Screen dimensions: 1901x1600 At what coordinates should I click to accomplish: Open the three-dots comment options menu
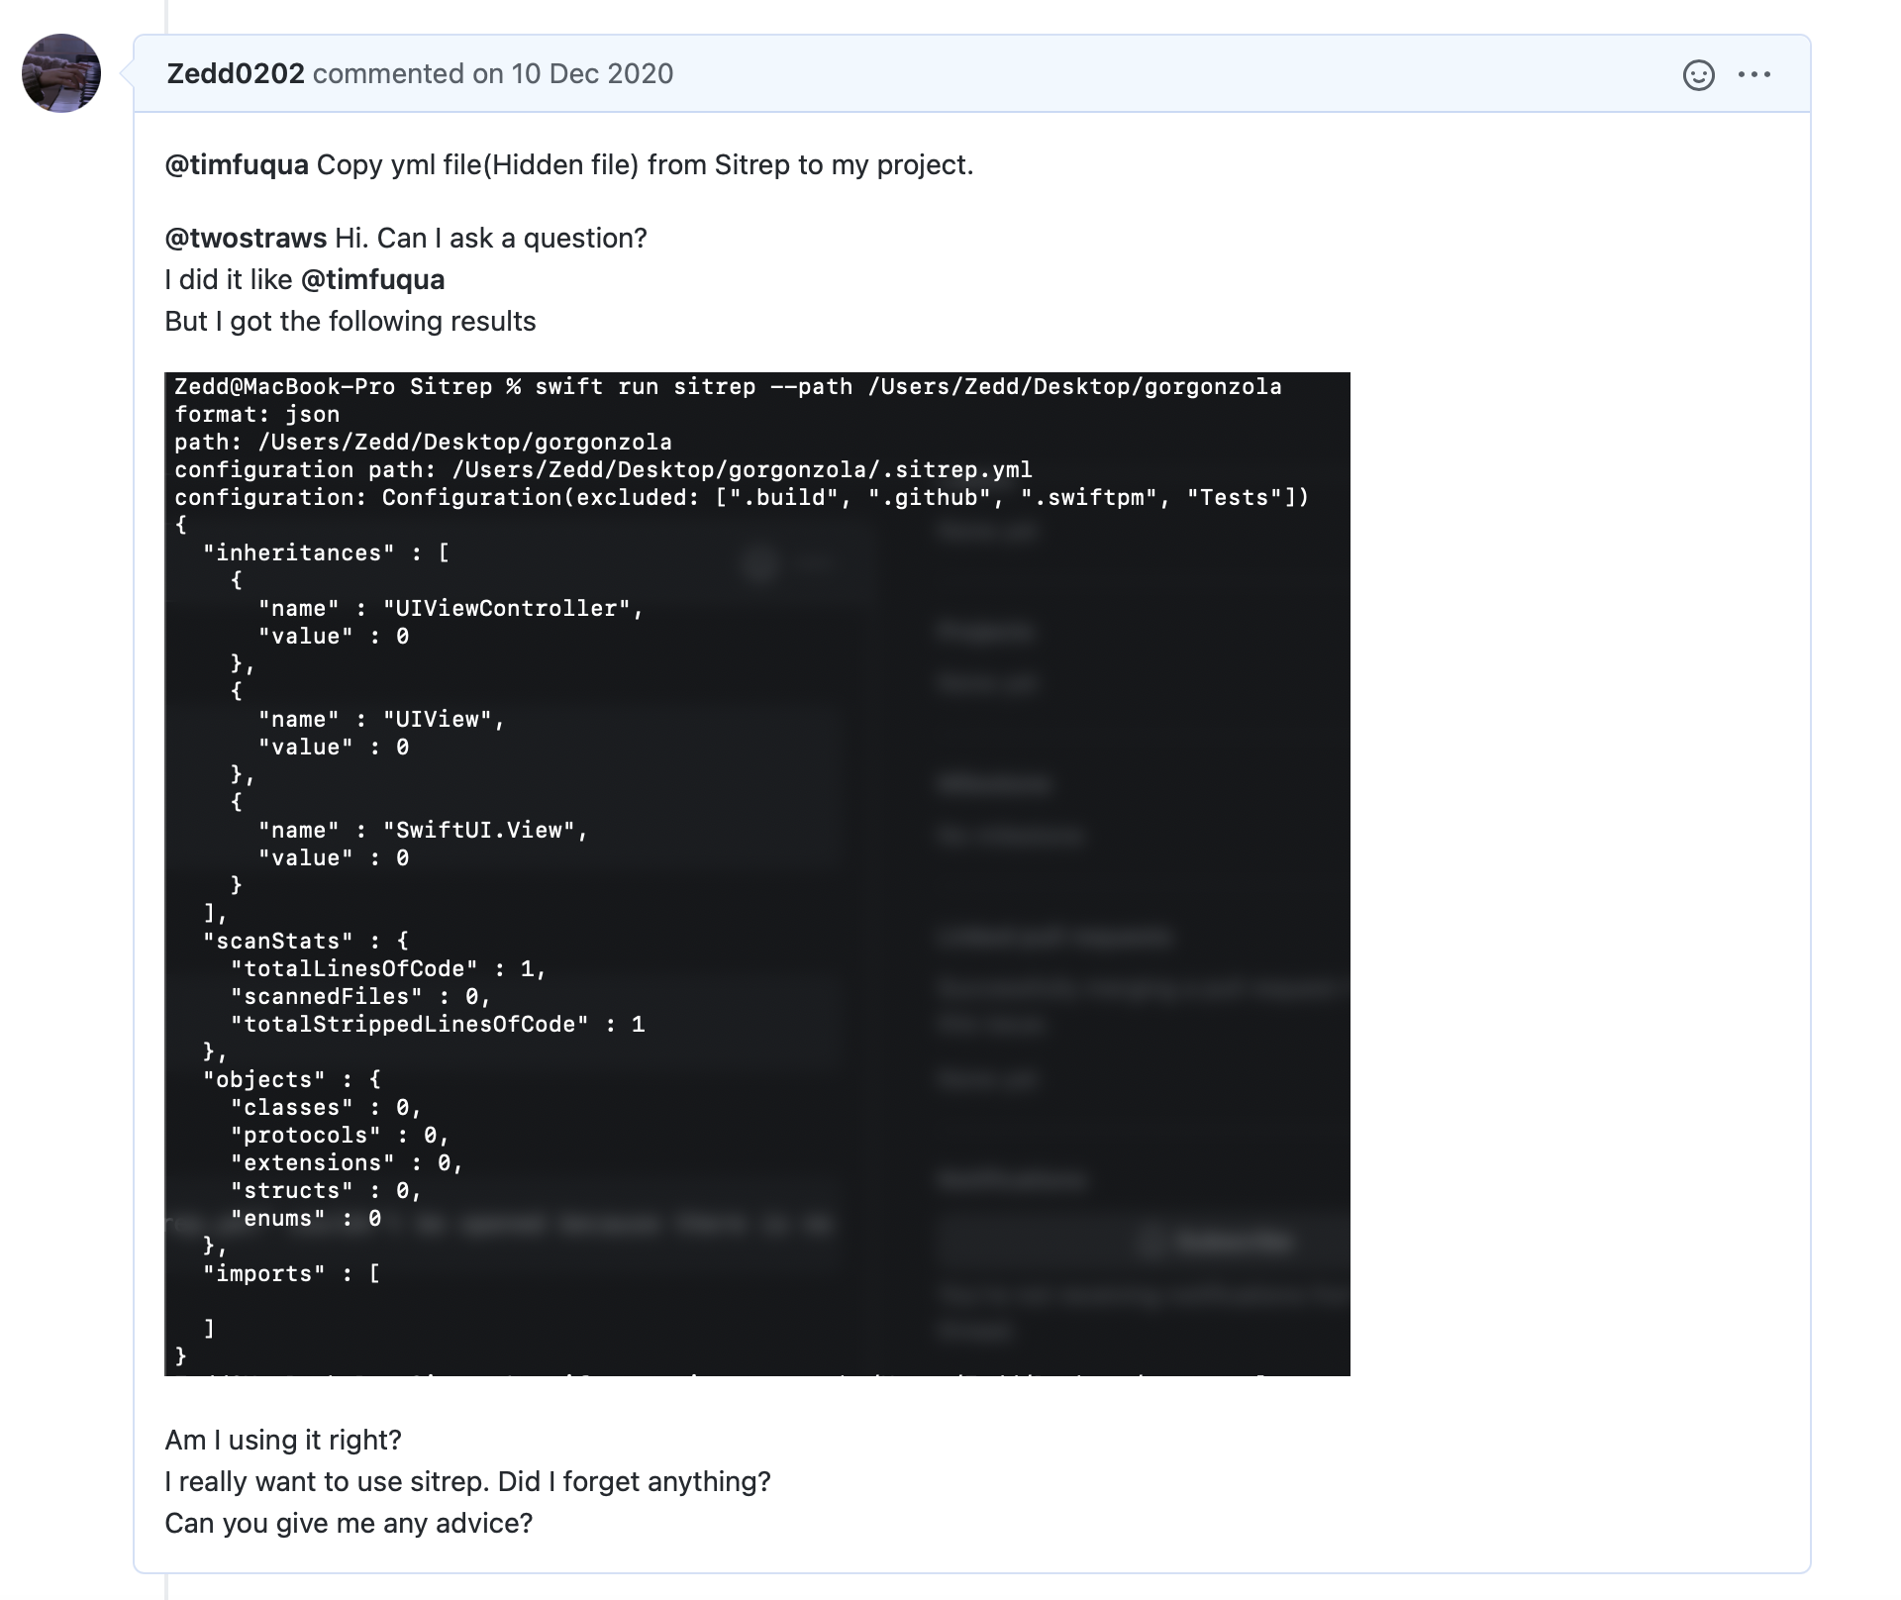(1753, 75)
